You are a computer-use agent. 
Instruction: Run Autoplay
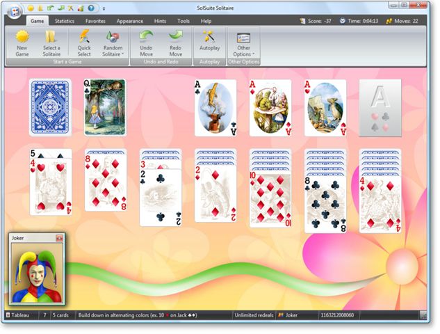tap(210, 42)
